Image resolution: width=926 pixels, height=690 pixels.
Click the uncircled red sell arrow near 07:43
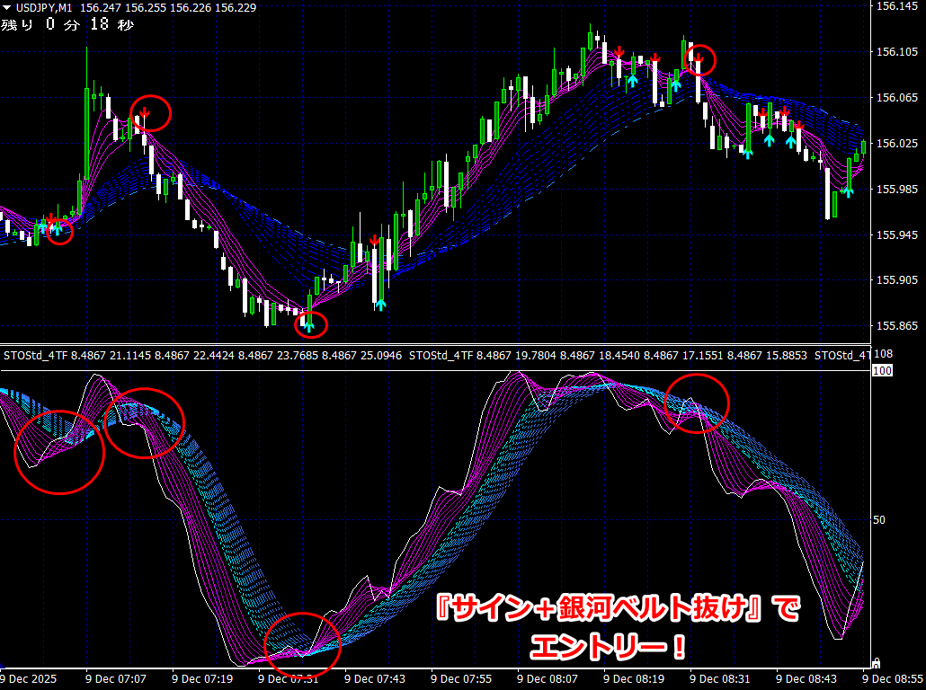click(374, 240)
